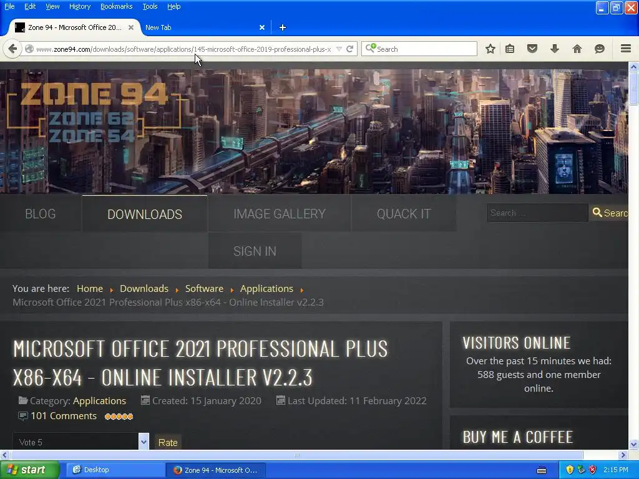The height and width of the screenshot is (479, 639).
Task: Open the QUACK IT navigation item
Action: tap(404, 213)
